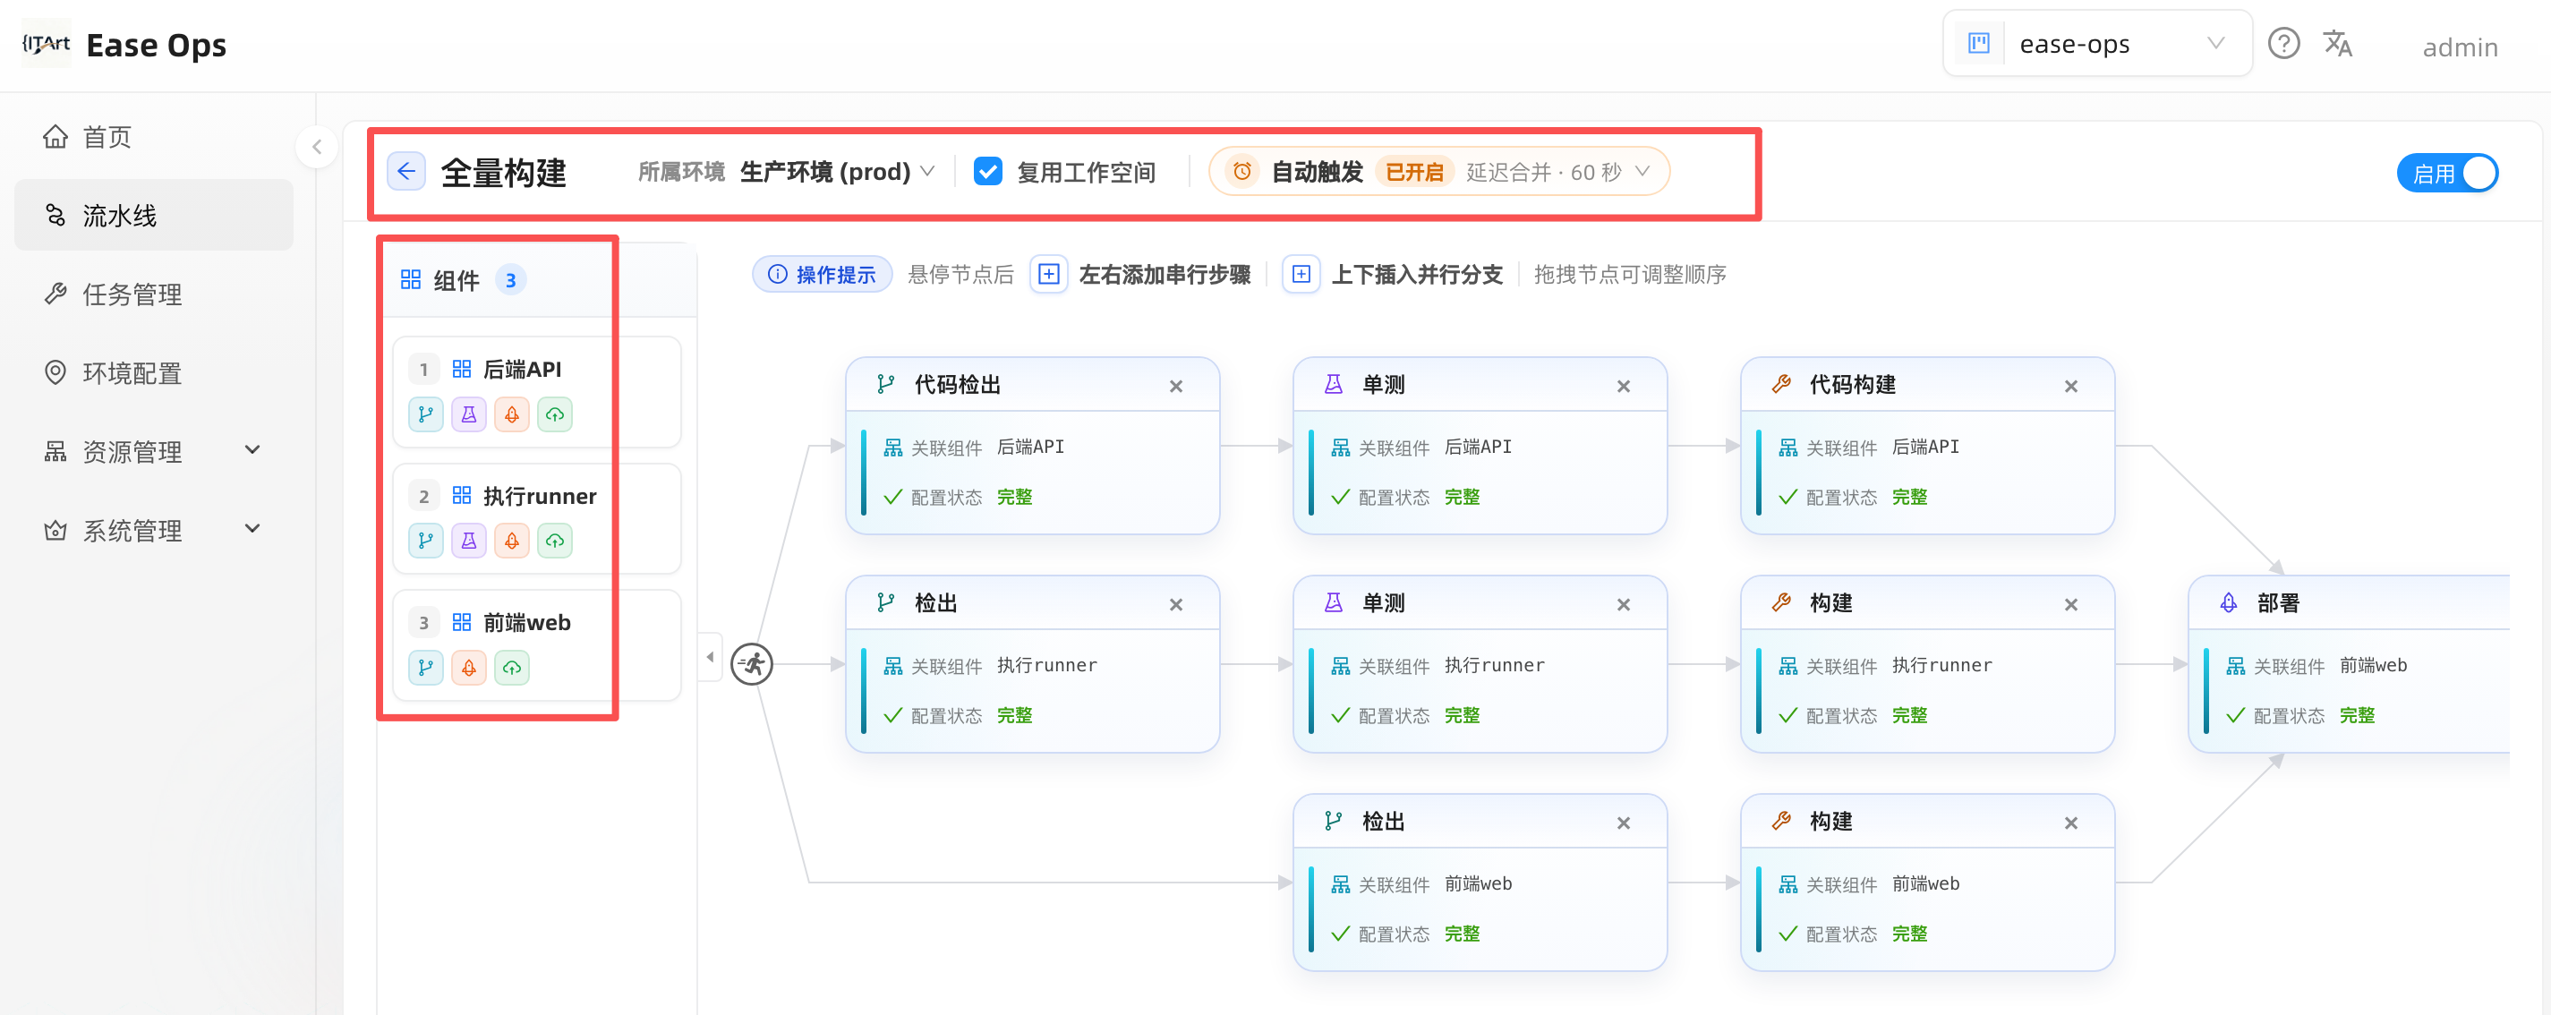Toggle the 启用 switch off

(x=2447, y=174)
